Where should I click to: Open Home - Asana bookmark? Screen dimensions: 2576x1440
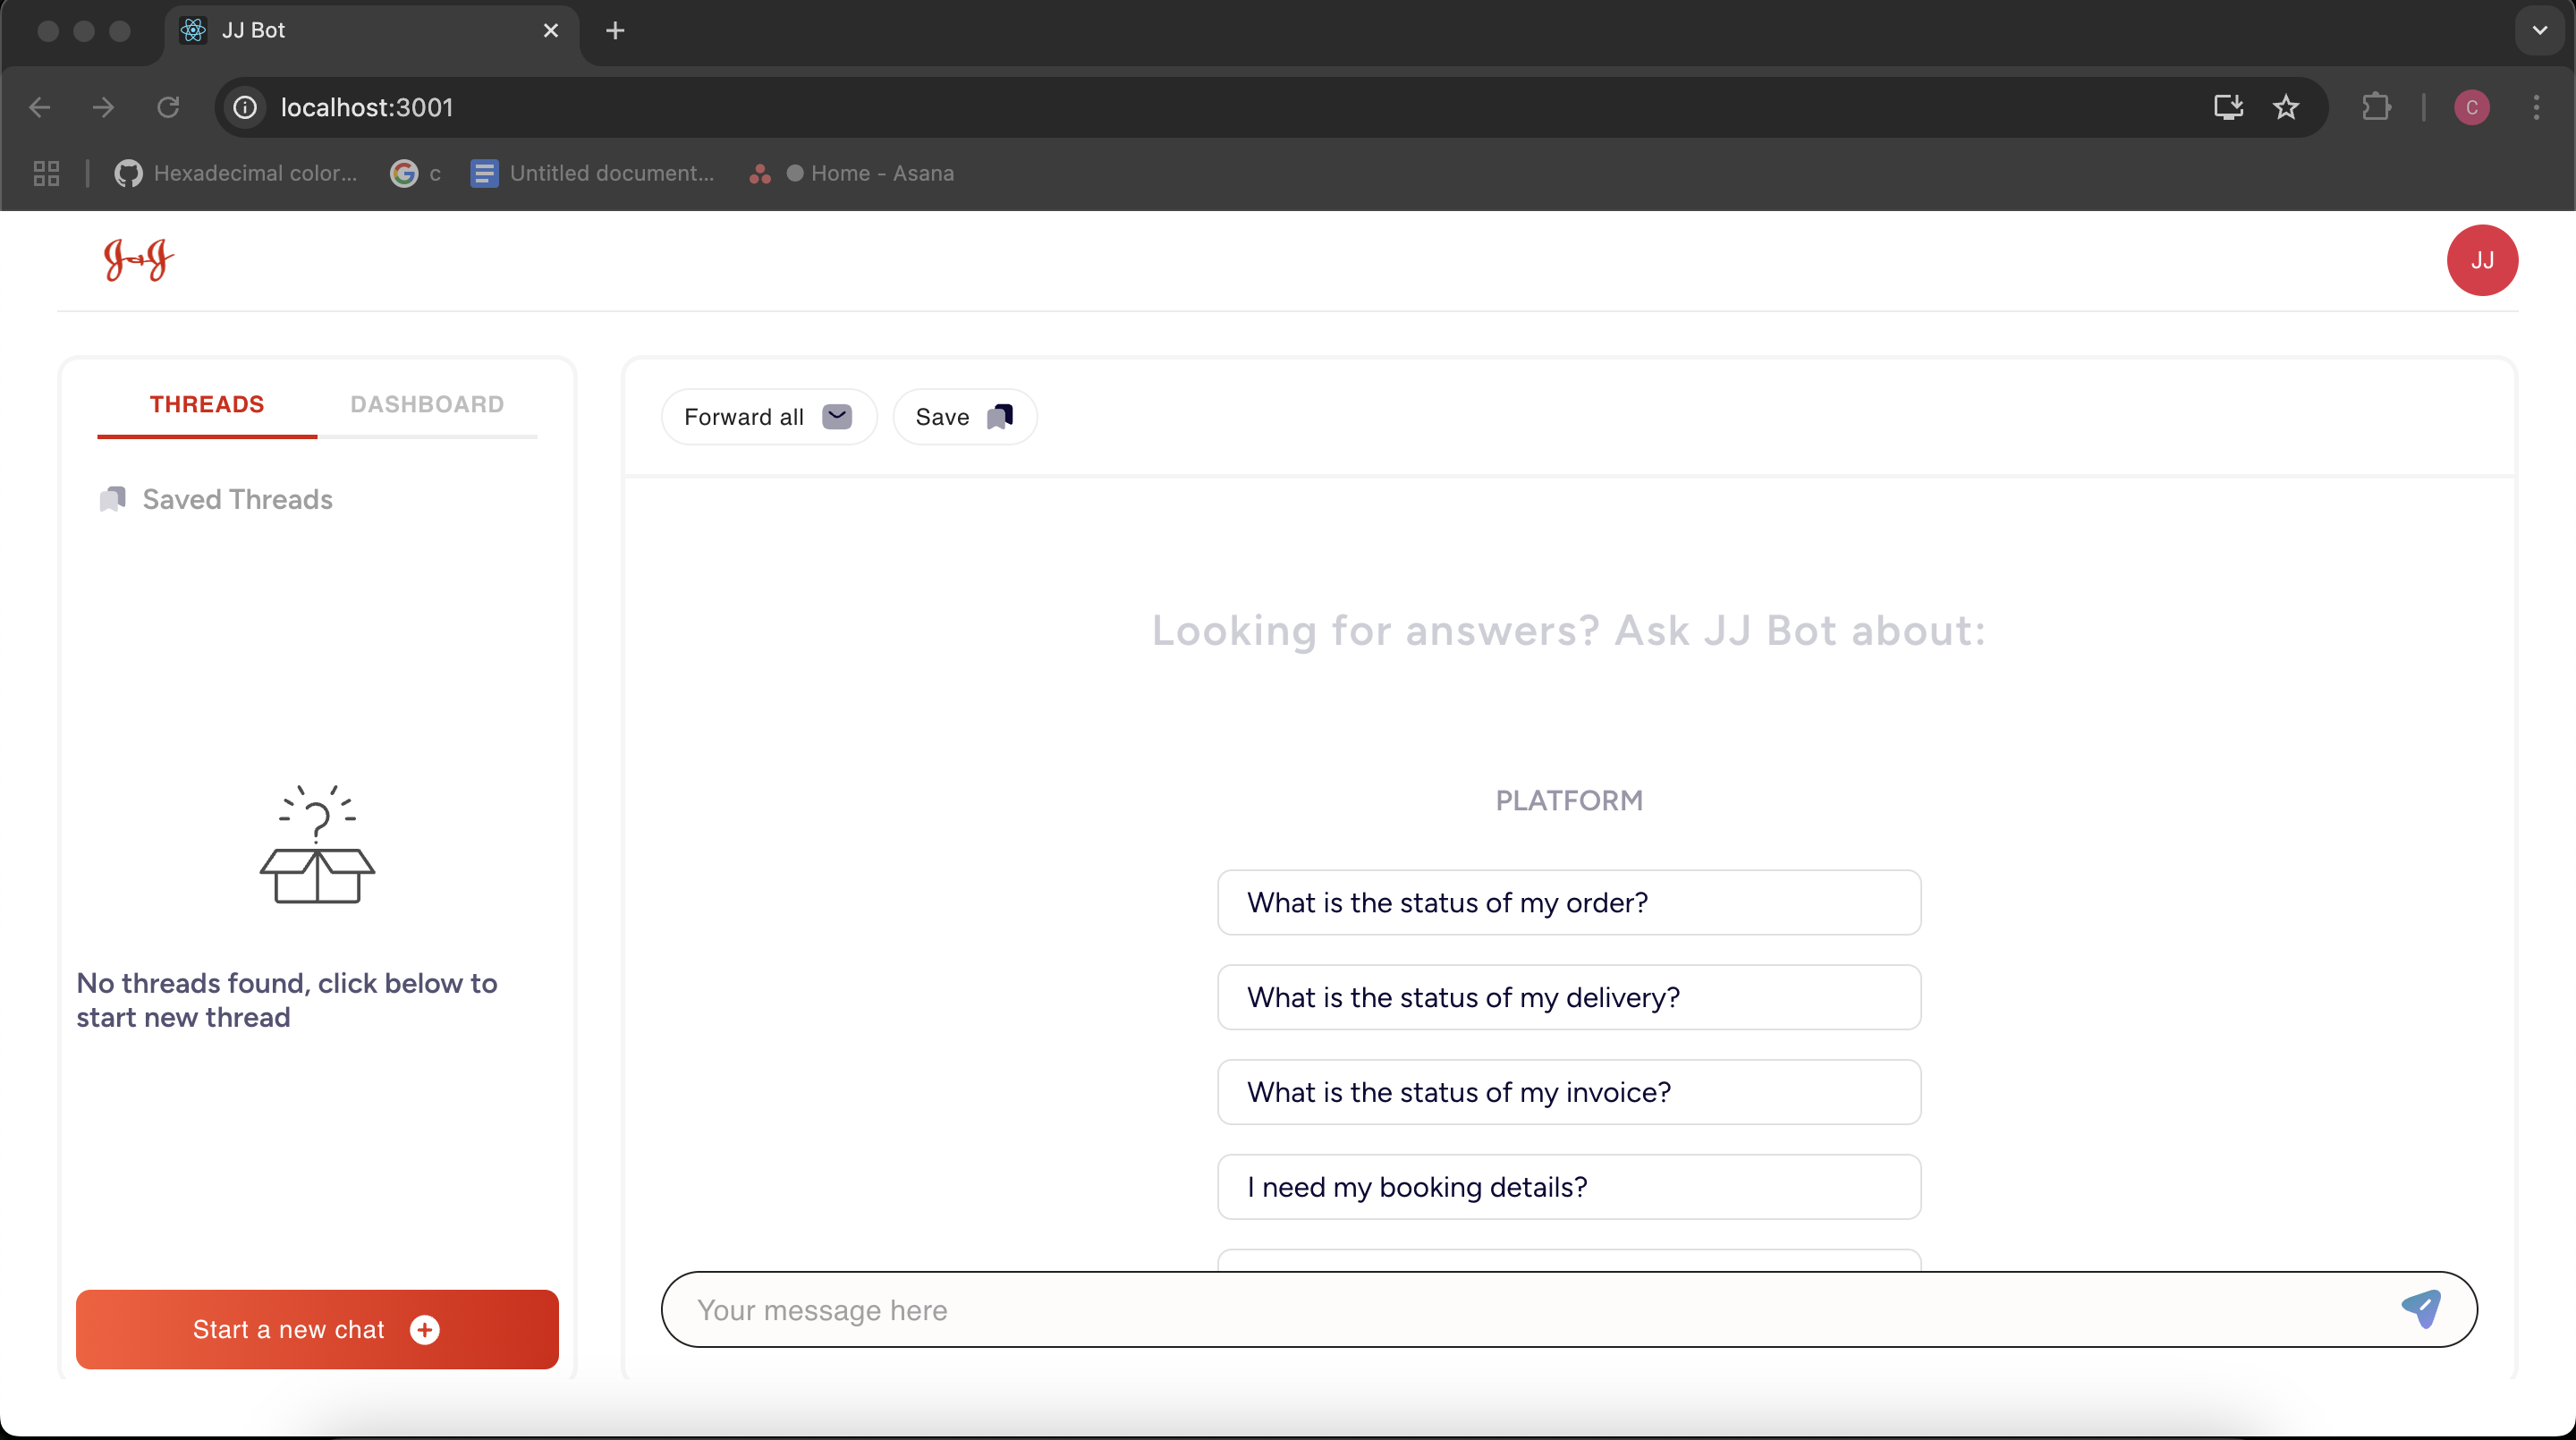851,173
